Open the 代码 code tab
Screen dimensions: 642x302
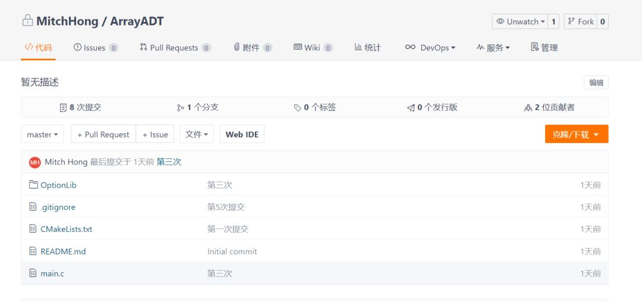(x=38, y=47)
